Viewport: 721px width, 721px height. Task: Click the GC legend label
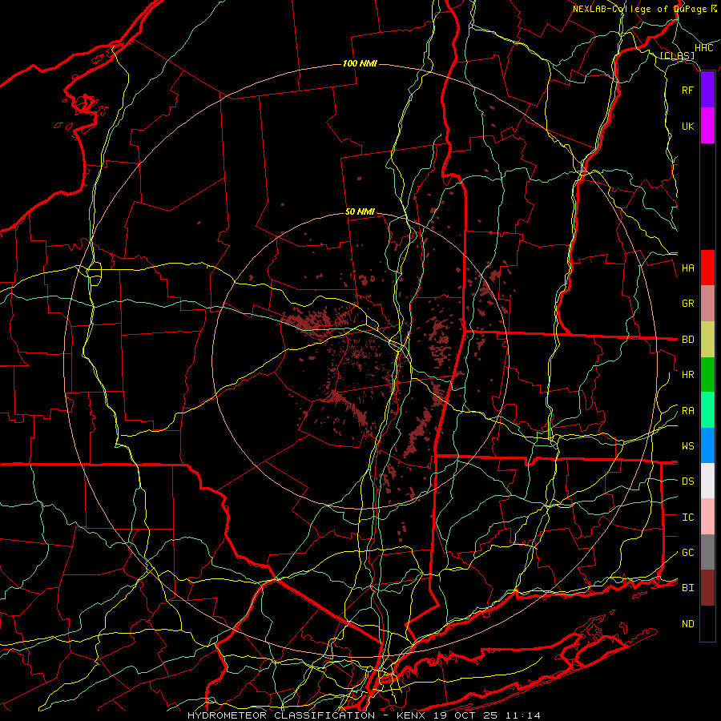click(688, 553)
